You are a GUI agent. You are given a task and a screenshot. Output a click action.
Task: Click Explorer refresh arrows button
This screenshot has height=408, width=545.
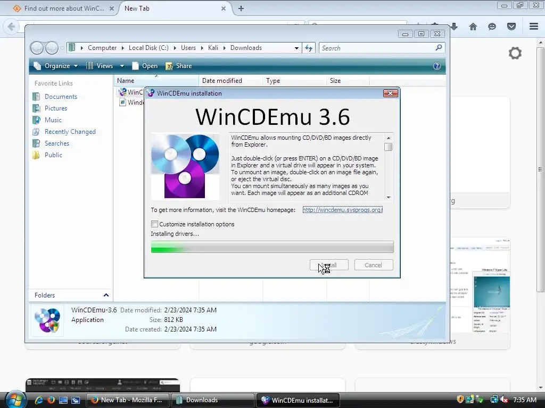pyautogui.click(x=309, y=48)
